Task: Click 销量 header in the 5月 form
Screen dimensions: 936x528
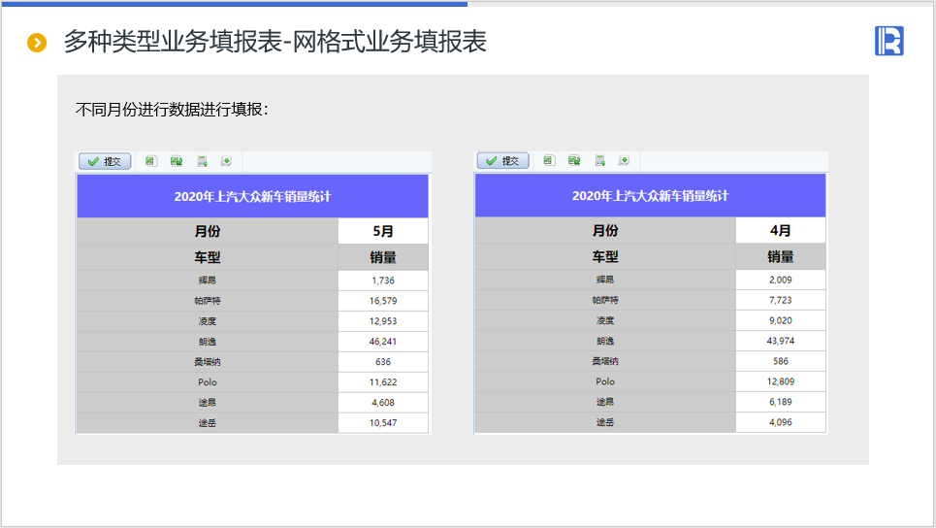Action: coord(383,257)
